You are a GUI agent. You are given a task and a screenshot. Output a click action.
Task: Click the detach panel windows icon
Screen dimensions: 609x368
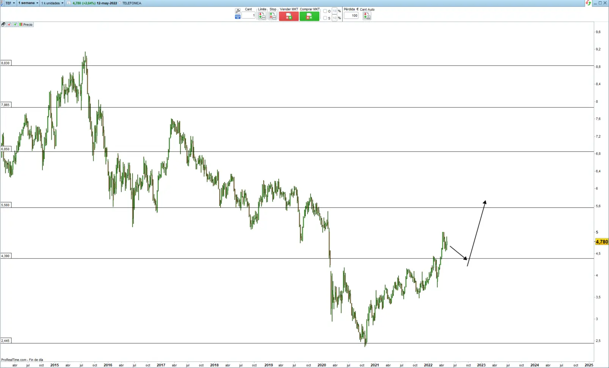[3, 25]
